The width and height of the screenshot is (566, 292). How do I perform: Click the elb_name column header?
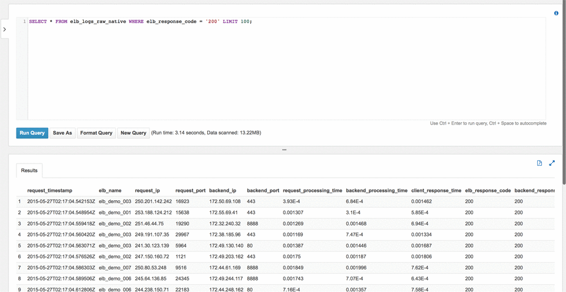tap(110, 191)
